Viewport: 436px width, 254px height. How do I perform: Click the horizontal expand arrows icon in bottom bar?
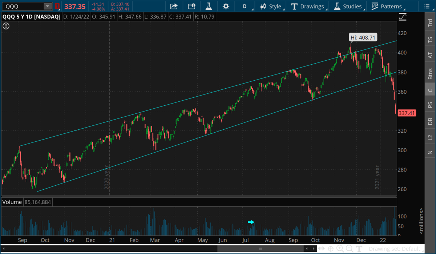click(321, 249)
